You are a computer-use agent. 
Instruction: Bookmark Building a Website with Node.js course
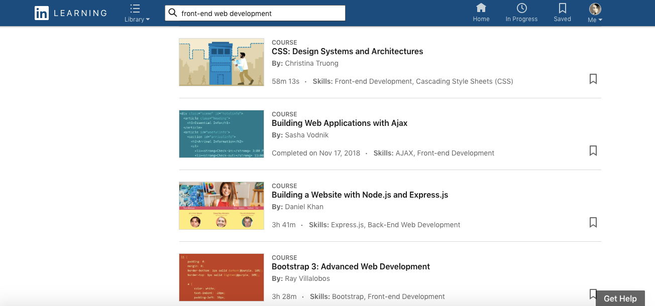pyautogui.click(x=593, y=222)
